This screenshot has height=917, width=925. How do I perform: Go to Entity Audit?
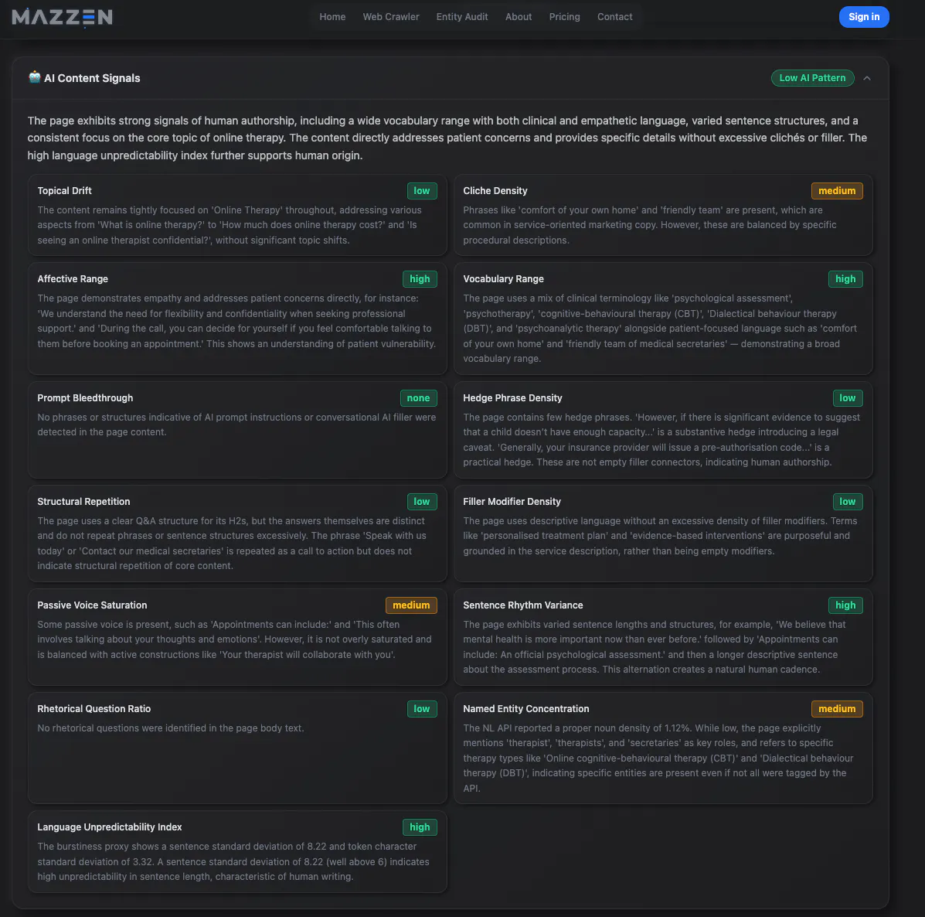click(462, 17)
